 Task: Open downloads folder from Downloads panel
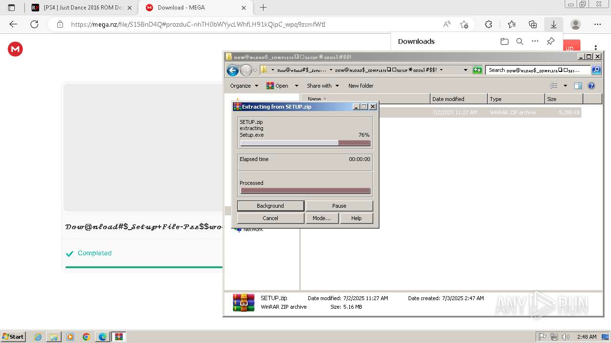(505, 41)
